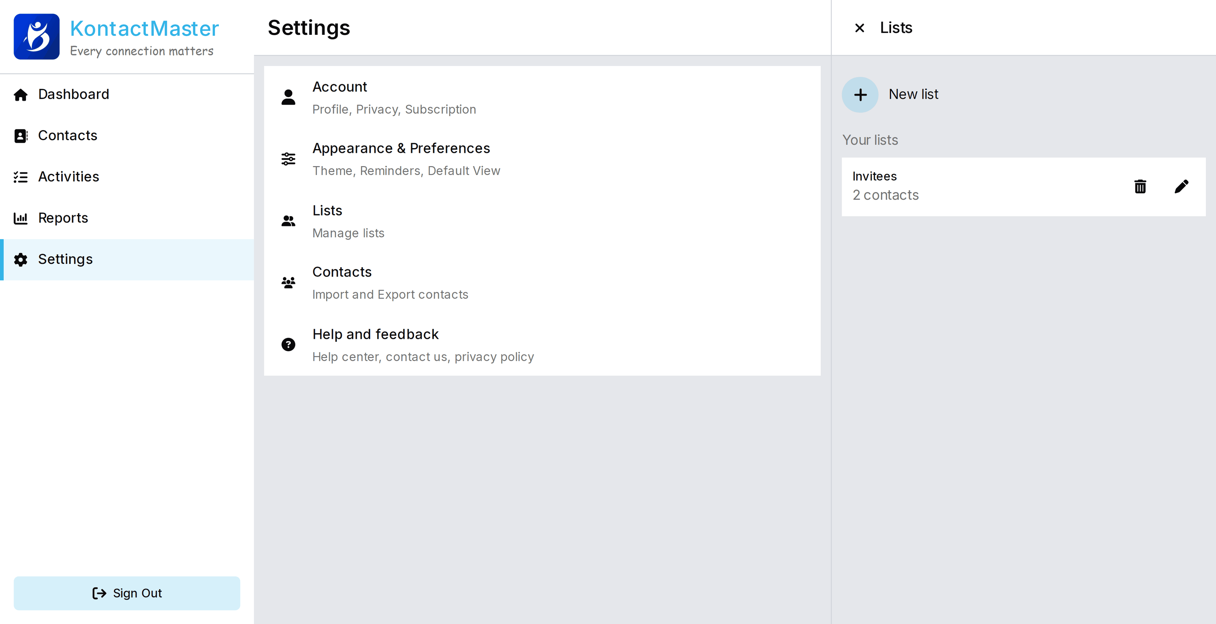
Task: Close the Lists panel with X icon
Action: coord(860,28)
